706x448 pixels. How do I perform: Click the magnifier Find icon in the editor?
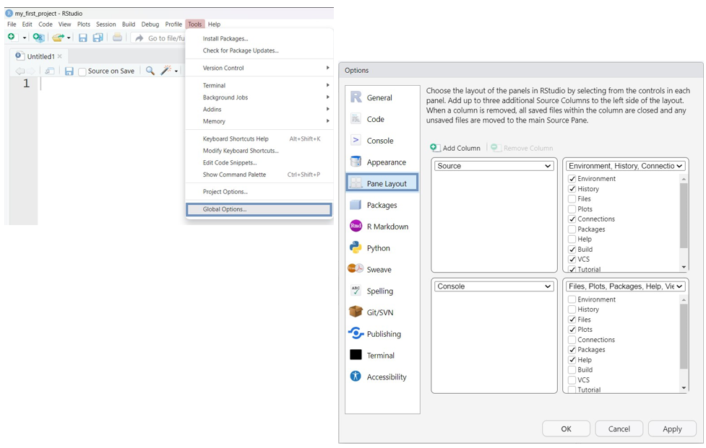[x=150, y=71]
